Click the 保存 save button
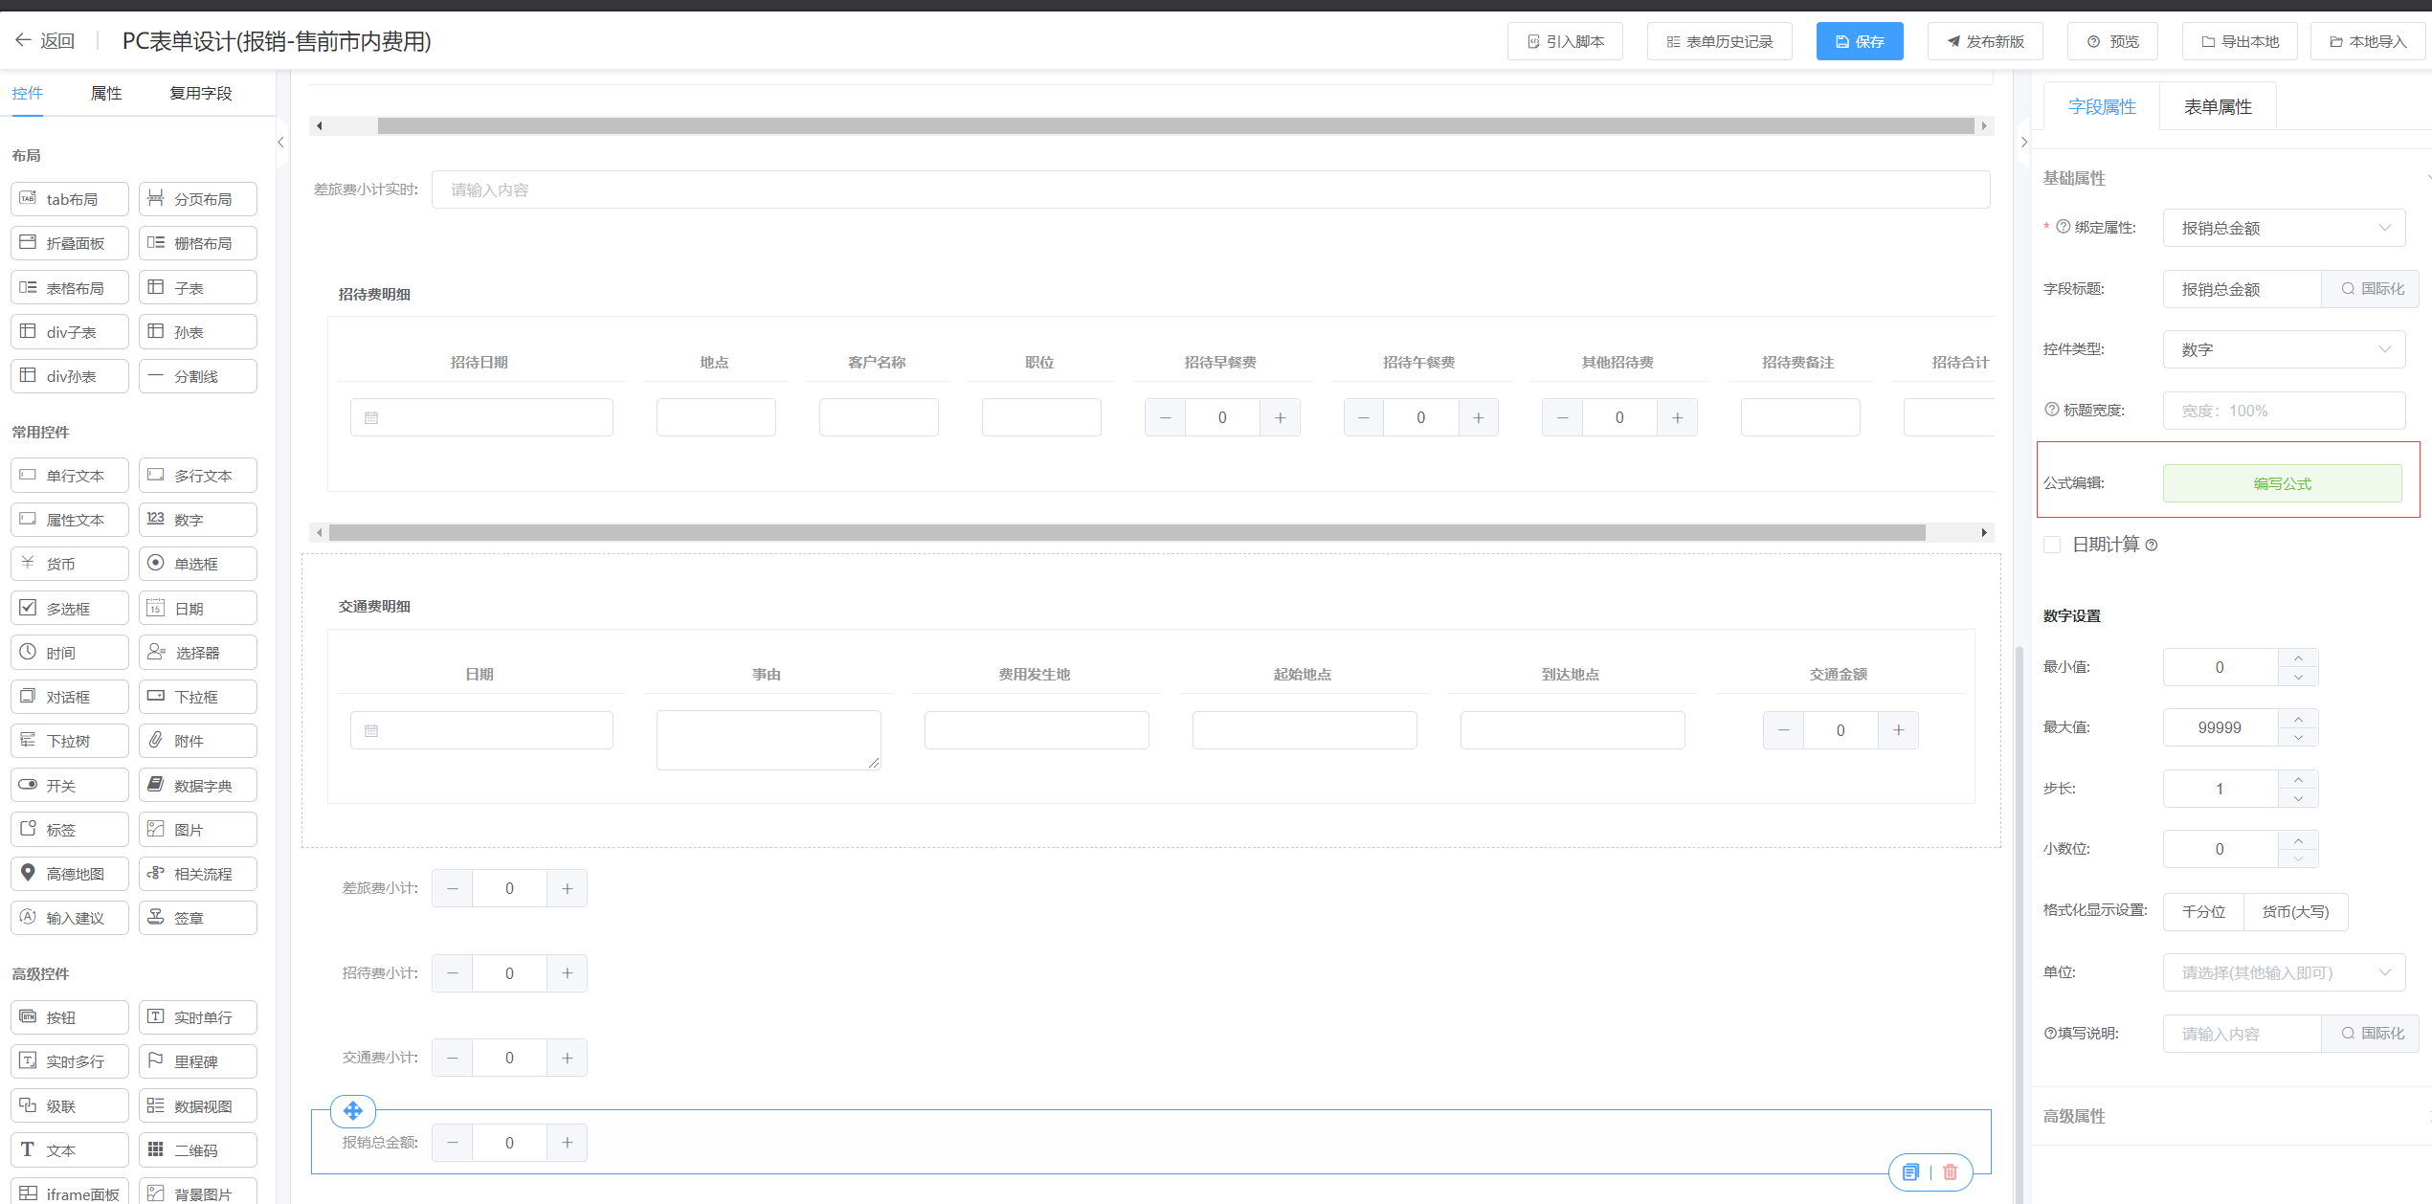The width and height of the screenshot is (2432, 1204). pos(1859,41)
